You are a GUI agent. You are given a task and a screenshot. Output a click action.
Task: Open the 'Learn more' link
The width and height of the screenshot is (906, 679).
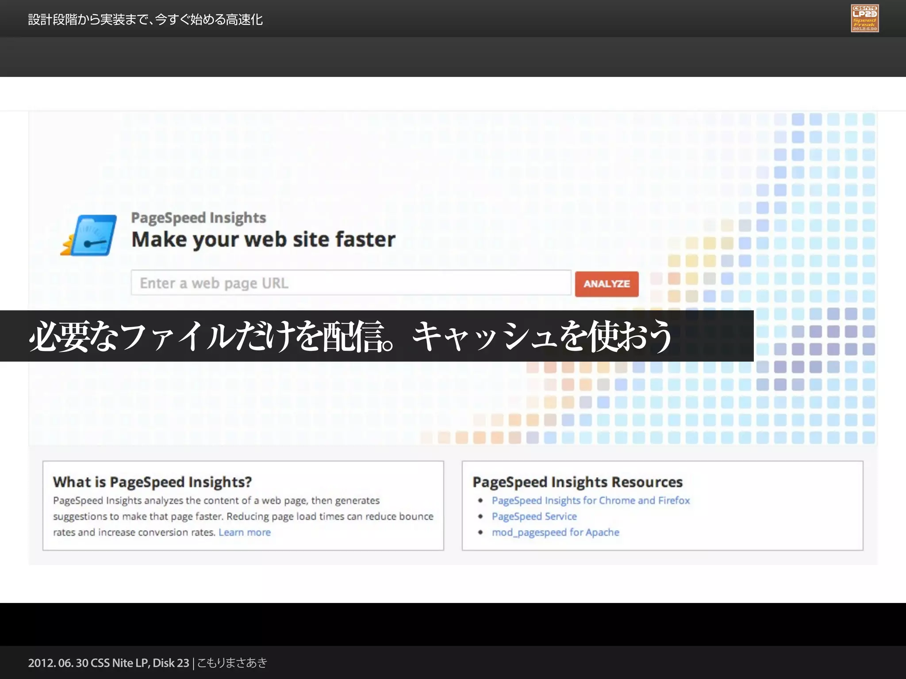click(x=245, y=532)
